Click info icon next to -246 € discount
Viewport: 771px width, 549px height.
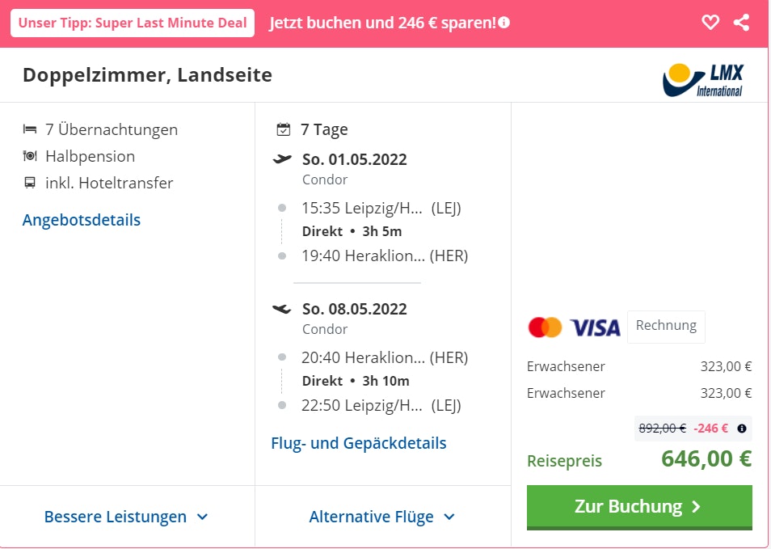pyautogui.click(x=742, y=429)
